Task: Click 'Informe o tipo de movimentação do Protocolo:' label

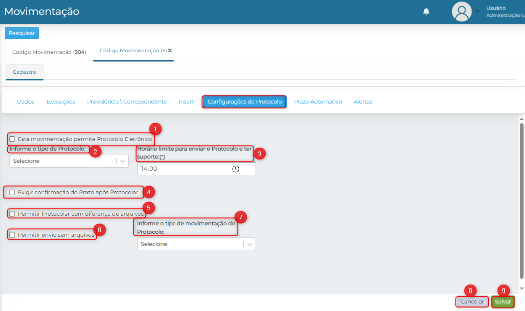Action: (186, 228)
